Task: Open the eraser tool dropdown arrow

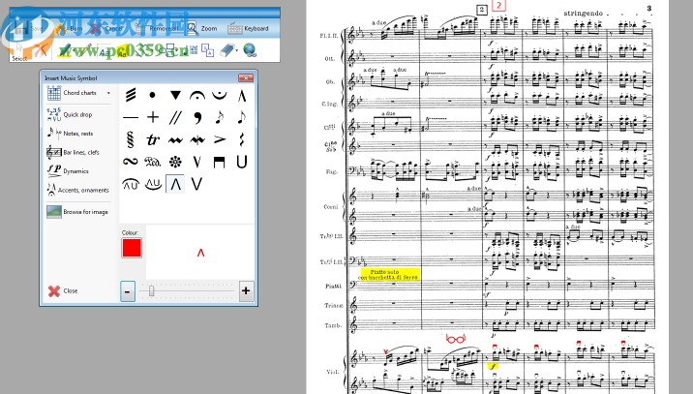Action: click(236, 50)
